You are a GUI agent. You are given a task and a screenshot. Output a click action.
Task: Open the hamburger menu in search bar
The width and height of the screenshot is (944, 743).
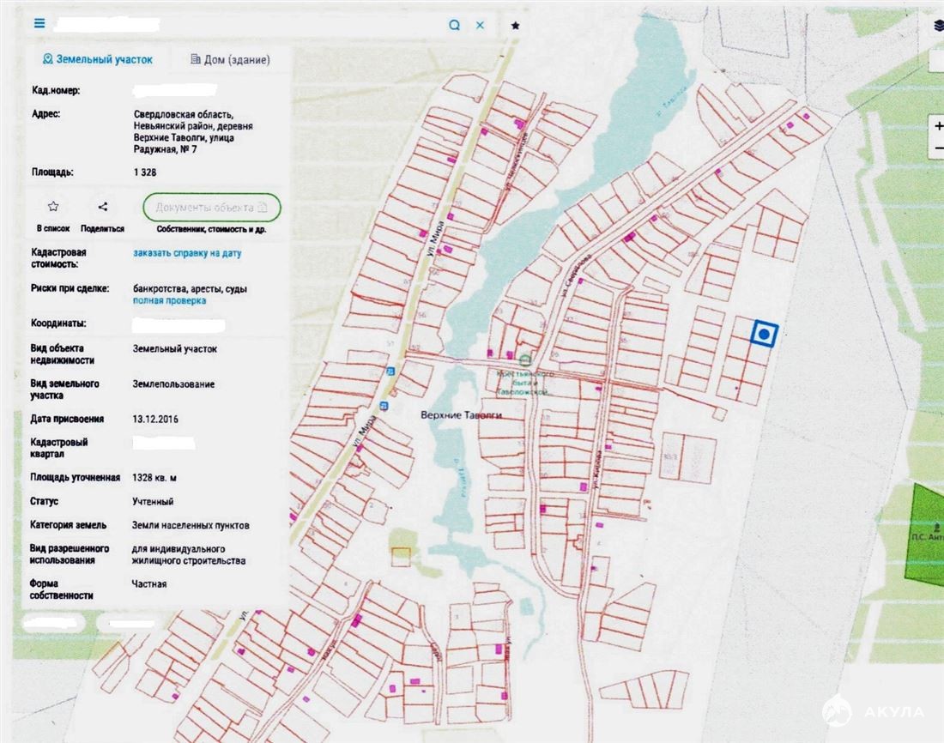pos(39,23)
